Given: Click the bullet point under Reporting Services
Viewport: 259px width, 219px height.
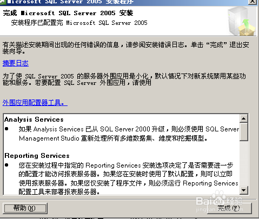Looking at the screenshot, I should [x=6, y=165].
